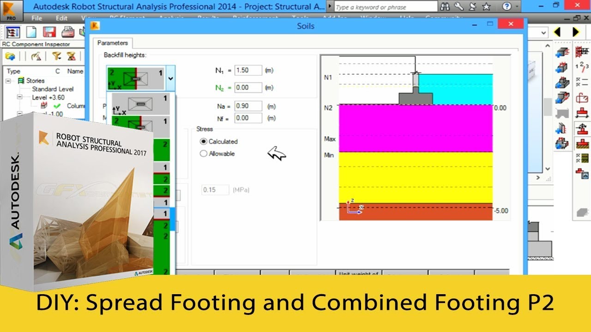Click the new footing icon, third blue-plus icon

[x=562, y=83]
